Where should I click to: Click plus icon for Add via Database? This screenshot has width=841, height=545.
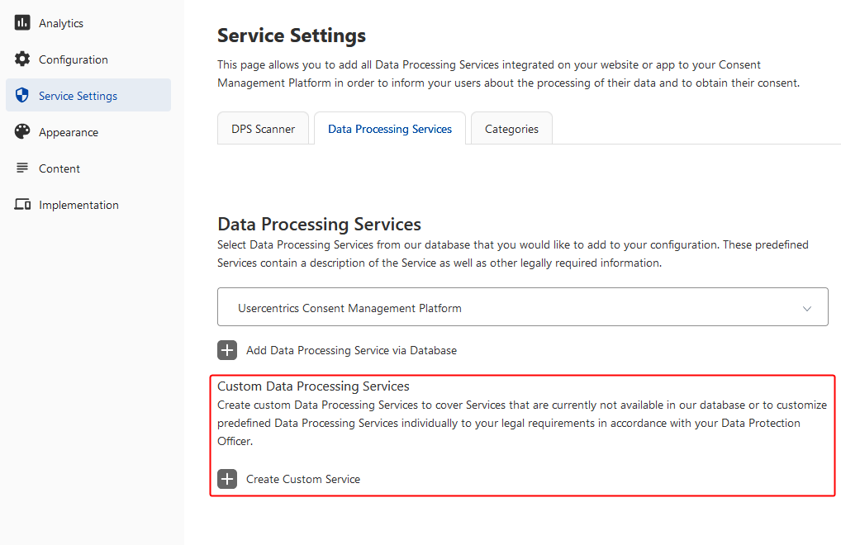pyautogui.click(x=227, y=350)
